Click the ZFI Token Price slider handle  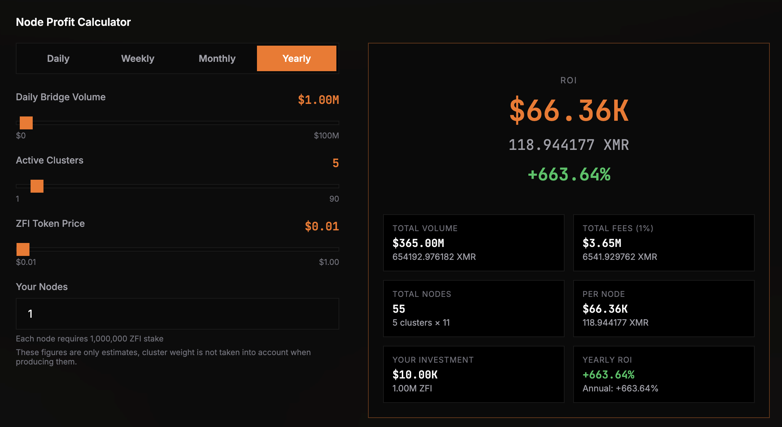(23, 249)
